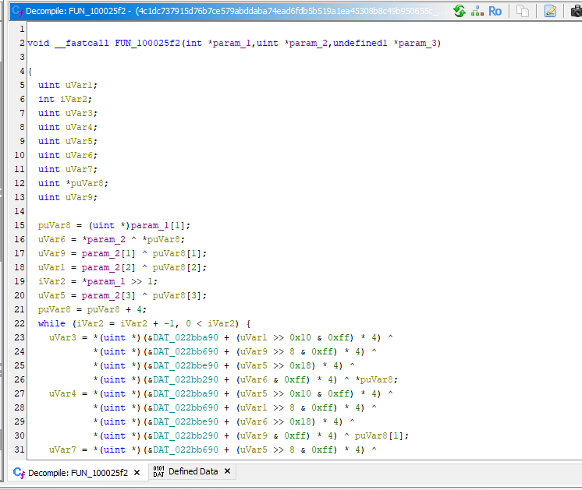The width and height of the screenshot is (582, 490).
Task: Toggle the Ro read-only indicator
Action: [495, 11]
